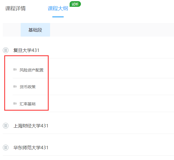Click the green 试听 badge
The image size is (174, 160).
point(75,4)
